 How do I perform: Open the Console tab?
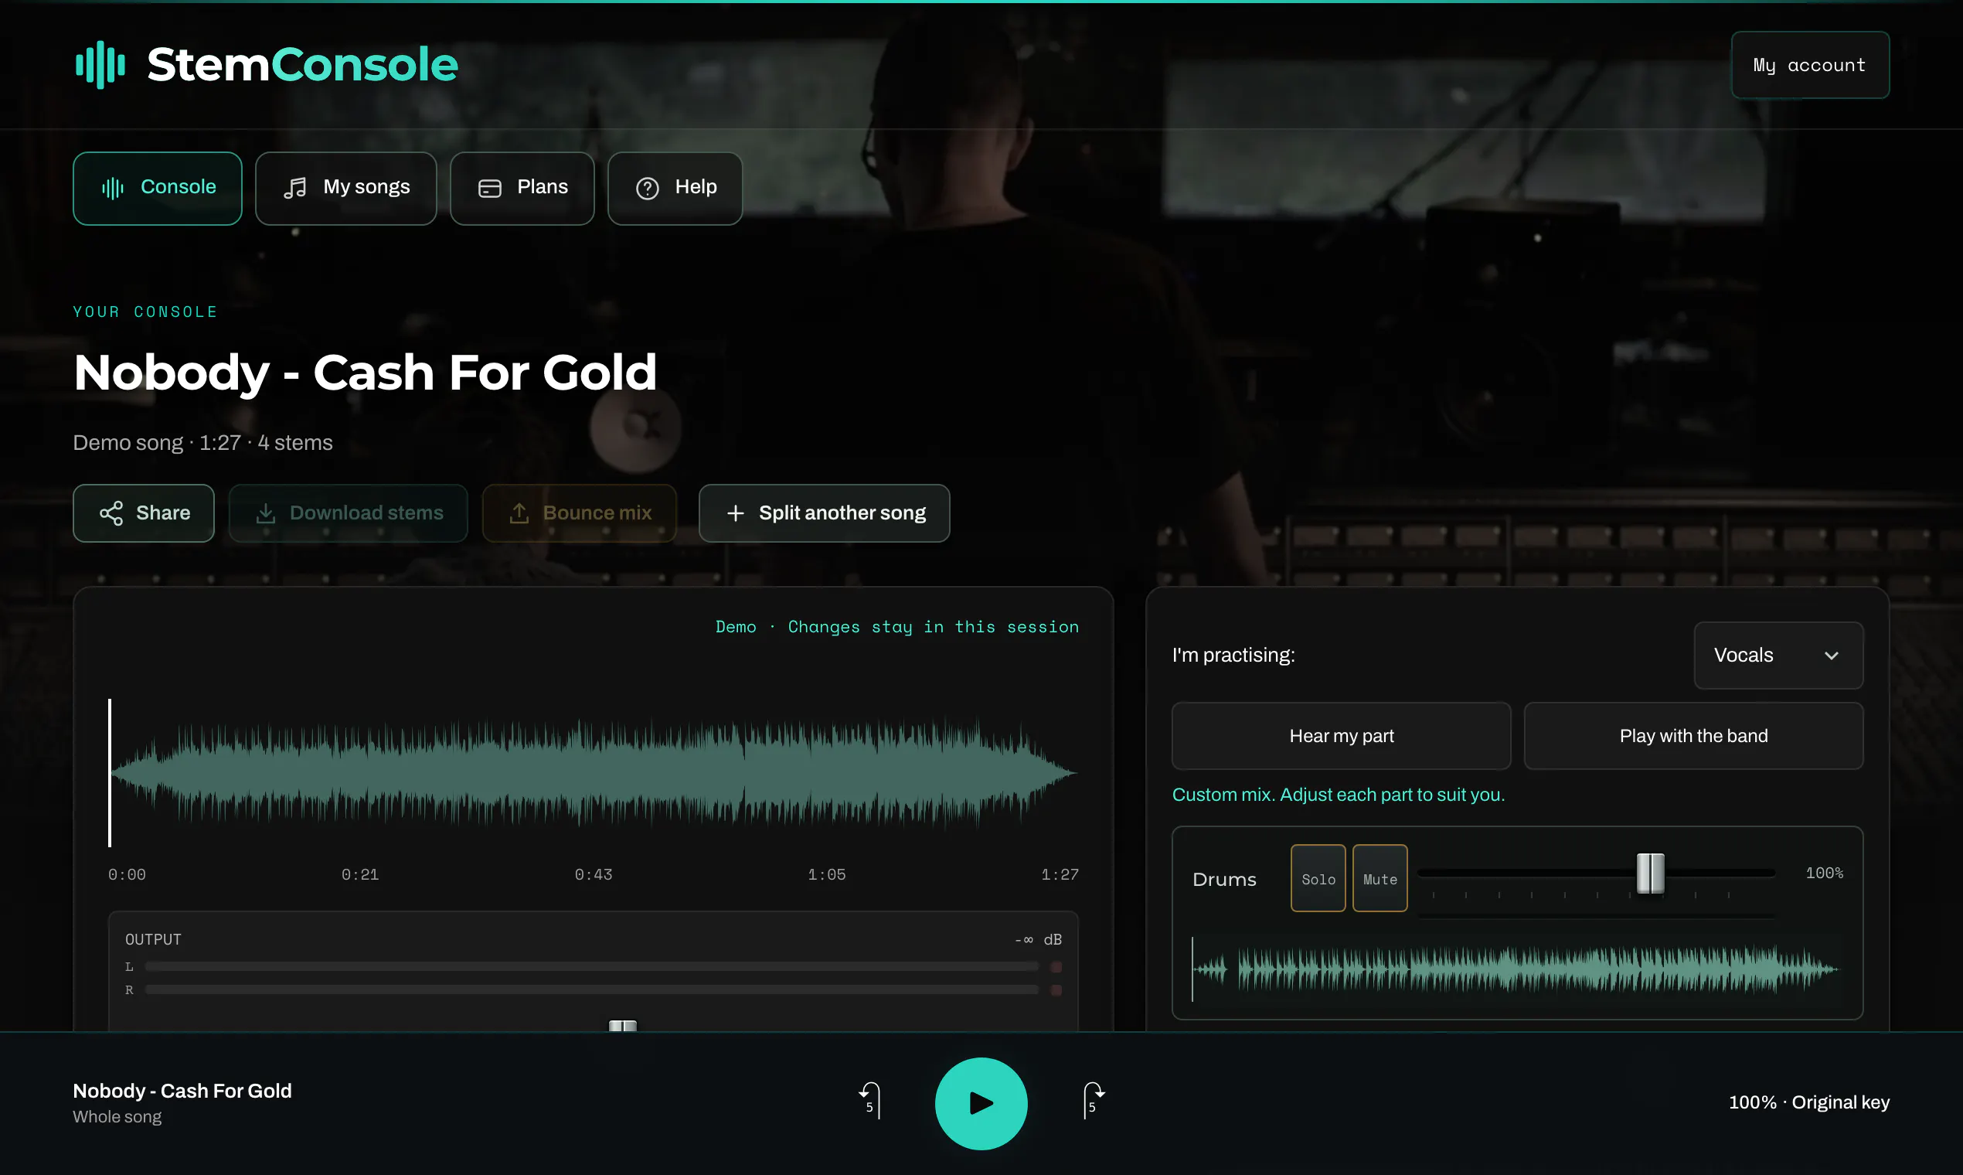pos(158,189)
